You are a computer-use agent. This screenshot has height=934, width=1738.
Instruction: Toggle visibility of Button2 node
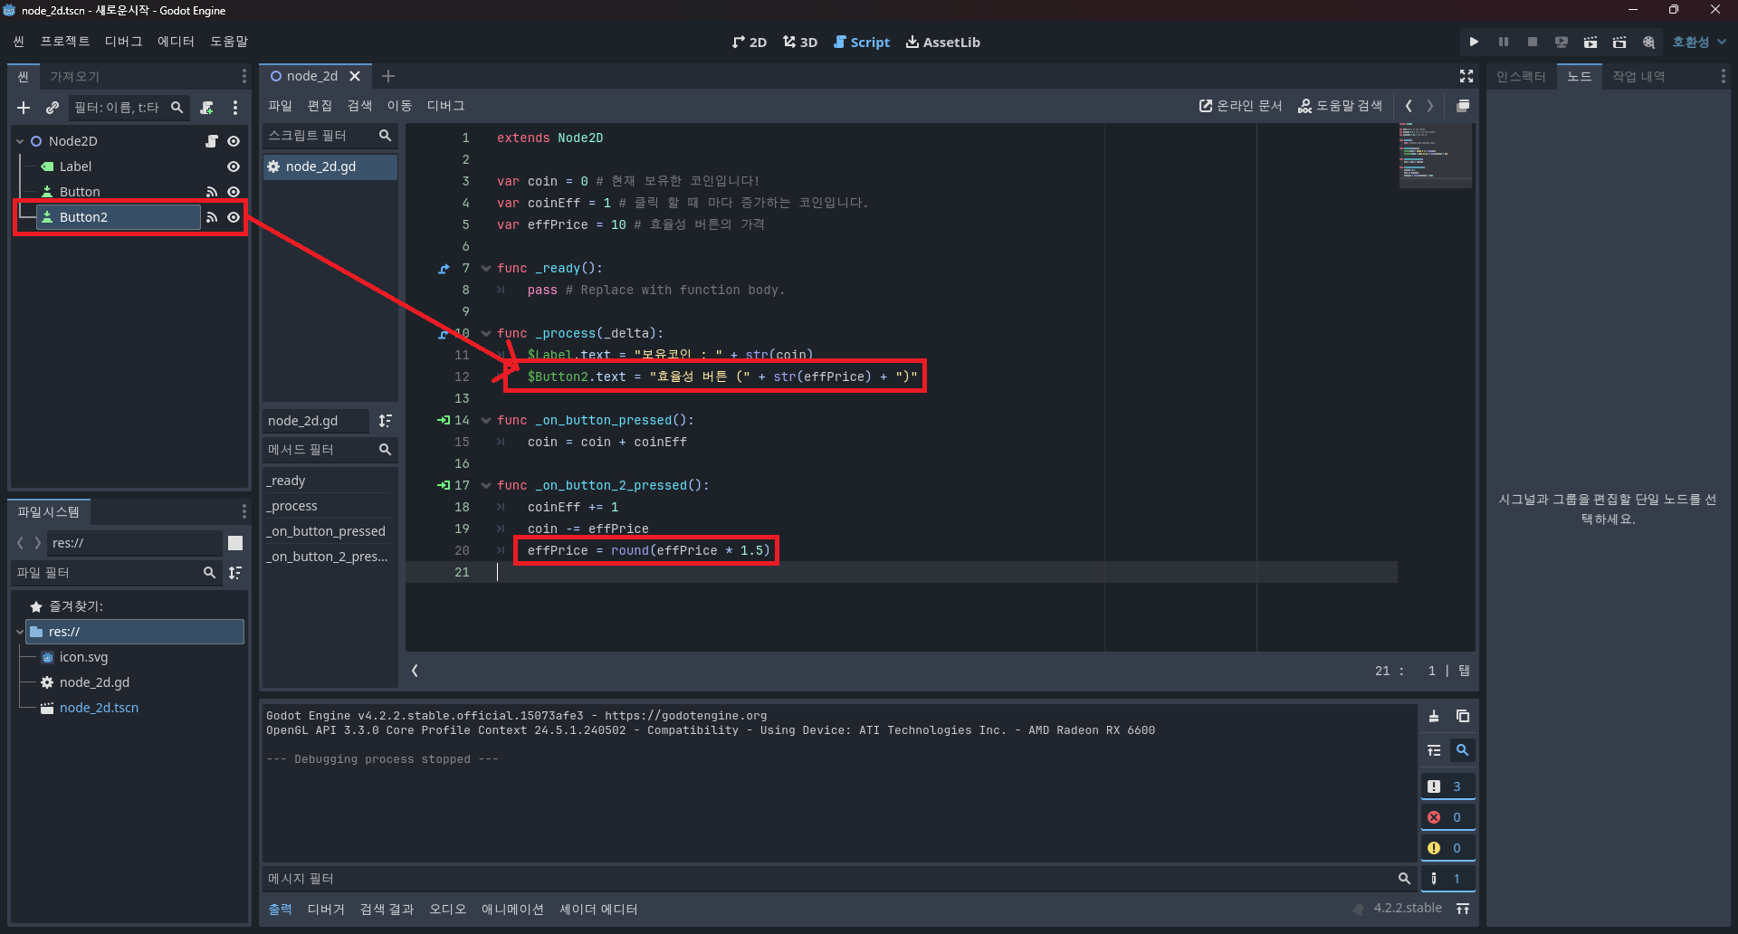[x=234, y=217]
